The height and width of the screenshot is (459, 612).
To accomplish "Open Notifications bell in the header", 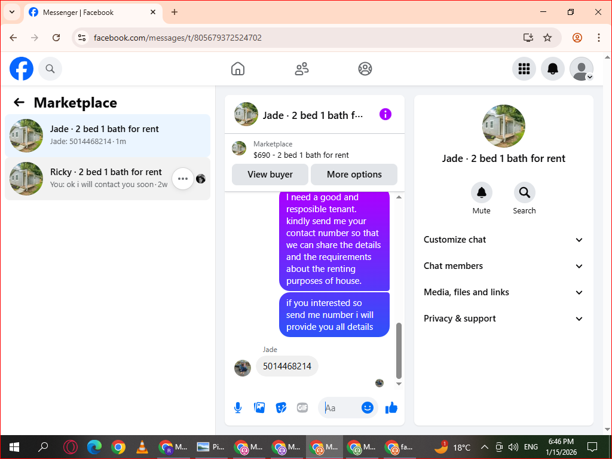I will pos(553,69).
